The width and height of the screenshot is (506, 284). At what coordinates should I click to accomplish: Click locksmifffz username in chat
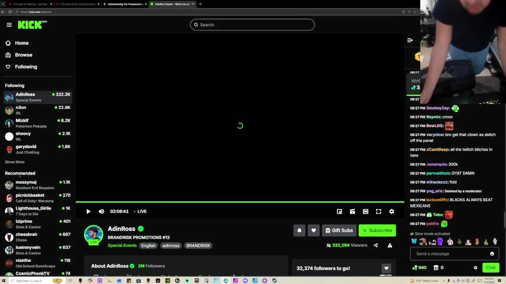[437, 200]
